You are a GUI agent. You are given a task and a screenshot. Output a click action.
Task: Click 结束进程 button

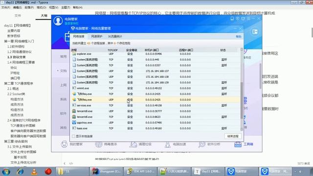pyautogui.click(x=233, y=136)
